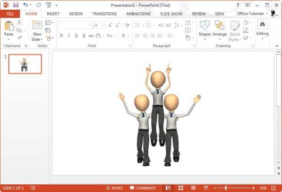Viewport: 282px width, 192px height.
Task: Open the slide Layout dropdown
Action: pyautogui.click(x=49, y=23)
